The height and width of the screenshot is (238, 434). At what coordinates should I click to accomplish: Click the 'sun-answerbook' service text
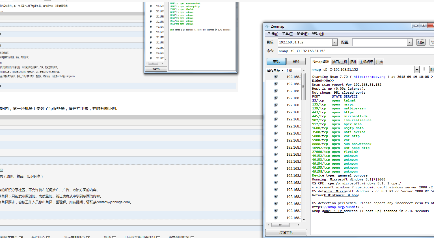[358, 144]
